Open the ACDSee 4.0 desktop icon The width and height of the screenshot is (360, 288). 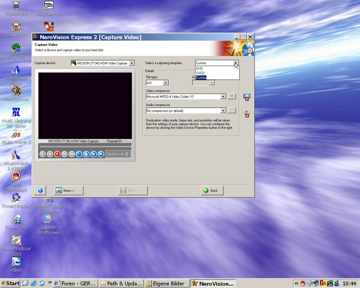(49, 9)
